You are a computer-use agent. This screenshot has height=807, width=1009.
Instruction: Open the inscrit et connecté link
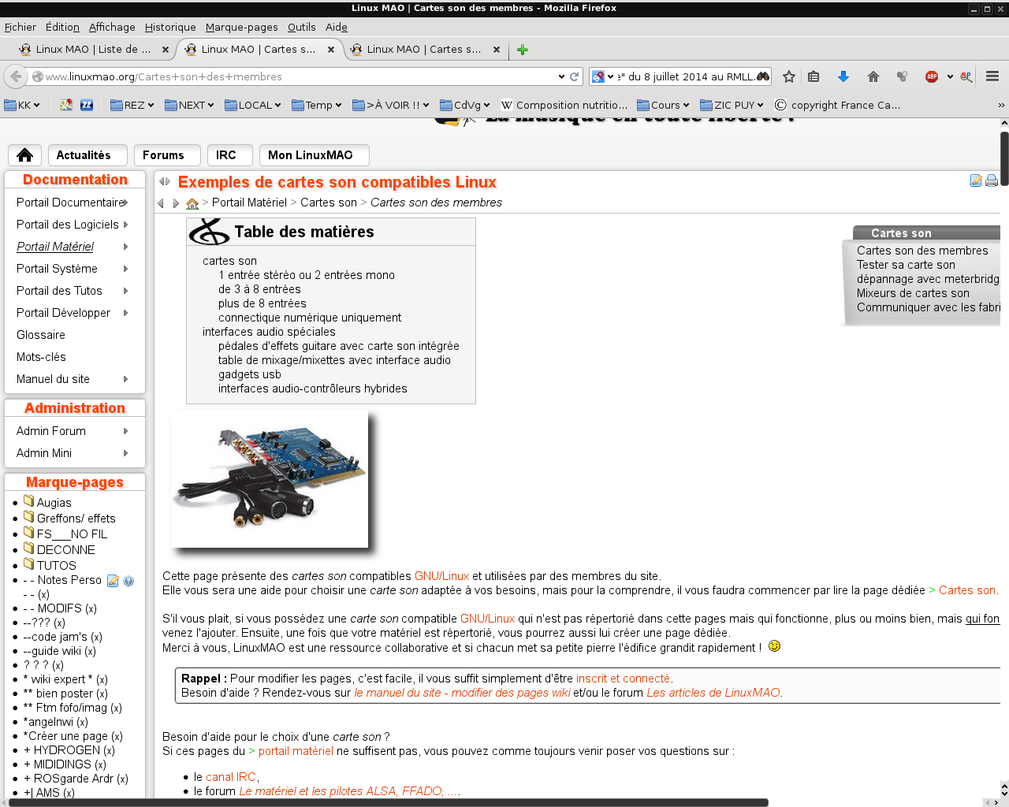(623, 679)
